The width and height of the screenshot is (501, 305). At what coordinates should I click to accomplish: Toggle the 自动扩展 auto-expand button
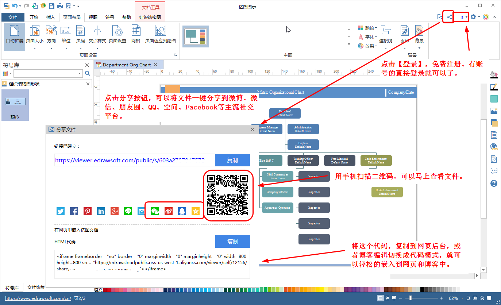tap(15, 36)
